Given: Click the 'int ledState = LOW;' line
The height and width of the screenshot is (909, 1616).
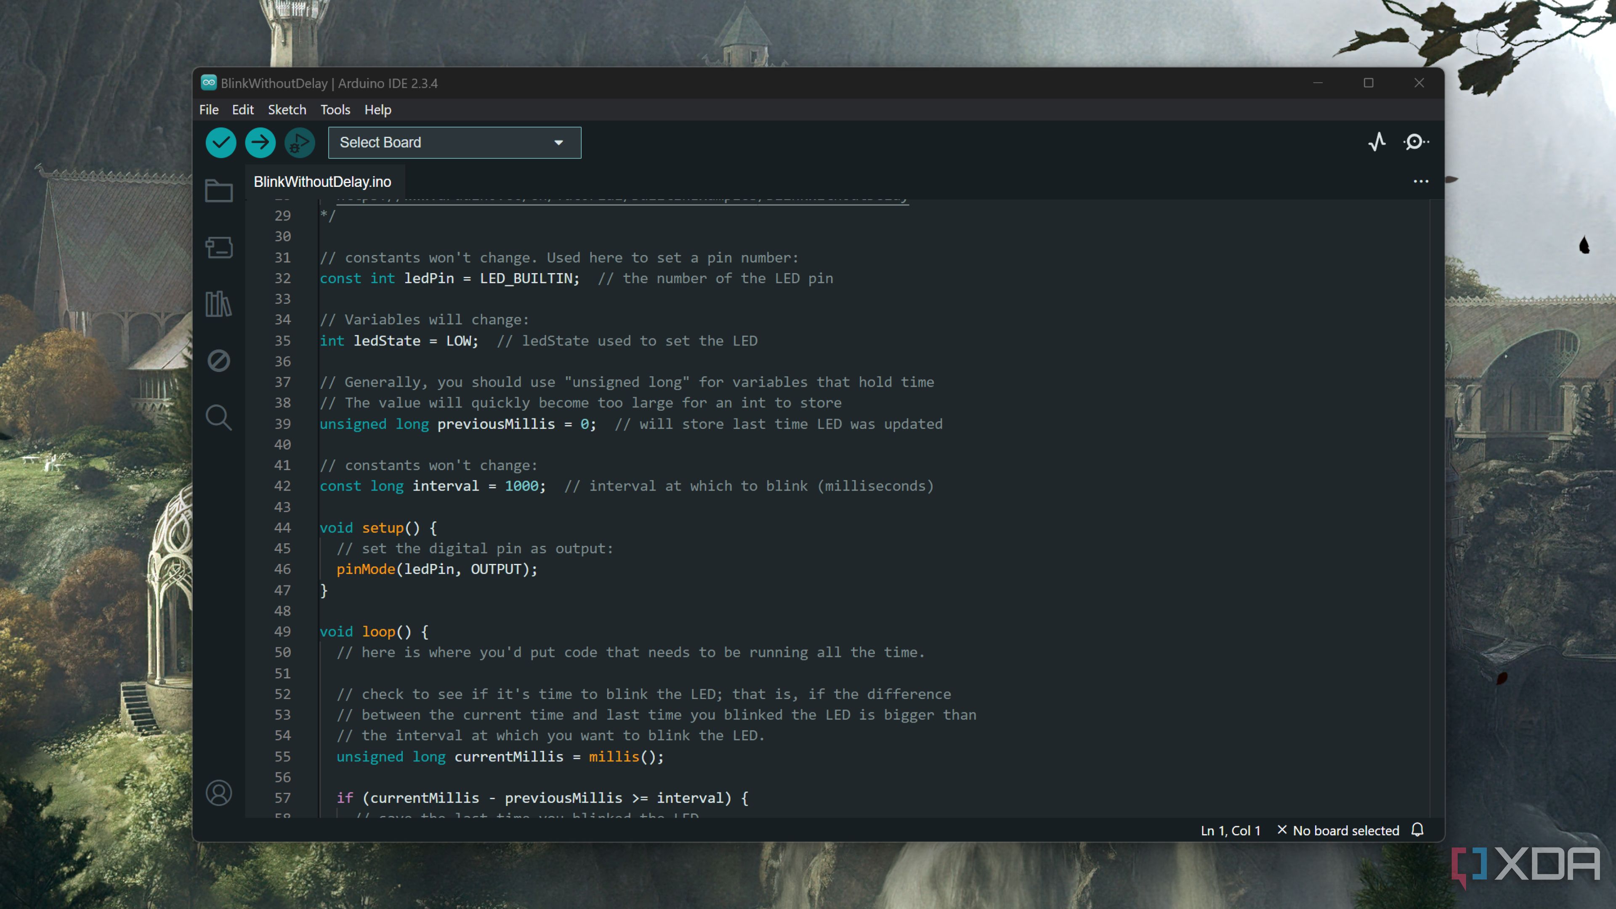Looking at the screenshot, I should tap(399, 340).
